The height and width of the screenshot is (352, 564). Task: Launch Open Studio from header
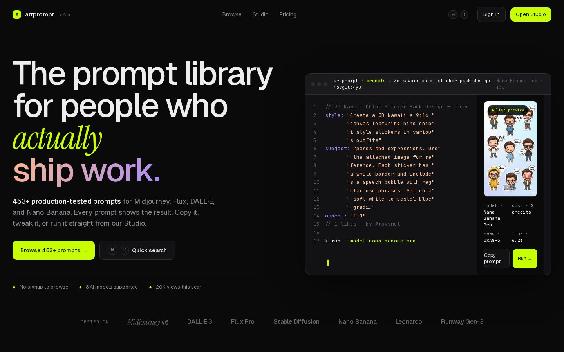point(531,14)
